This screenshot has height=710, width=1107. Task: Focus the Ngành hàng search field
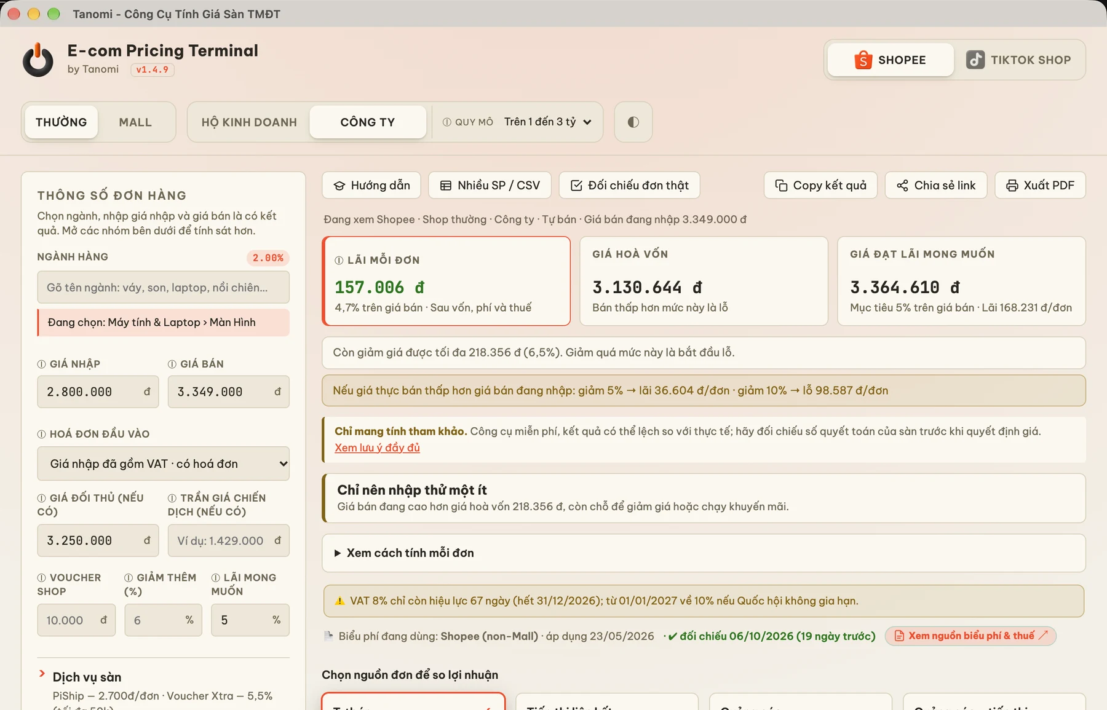tap(163, 287)
